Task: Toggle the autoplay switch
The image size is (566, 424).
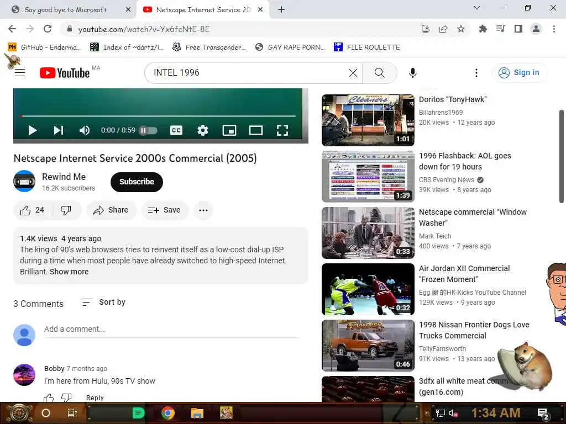Action: pos(148,130)
